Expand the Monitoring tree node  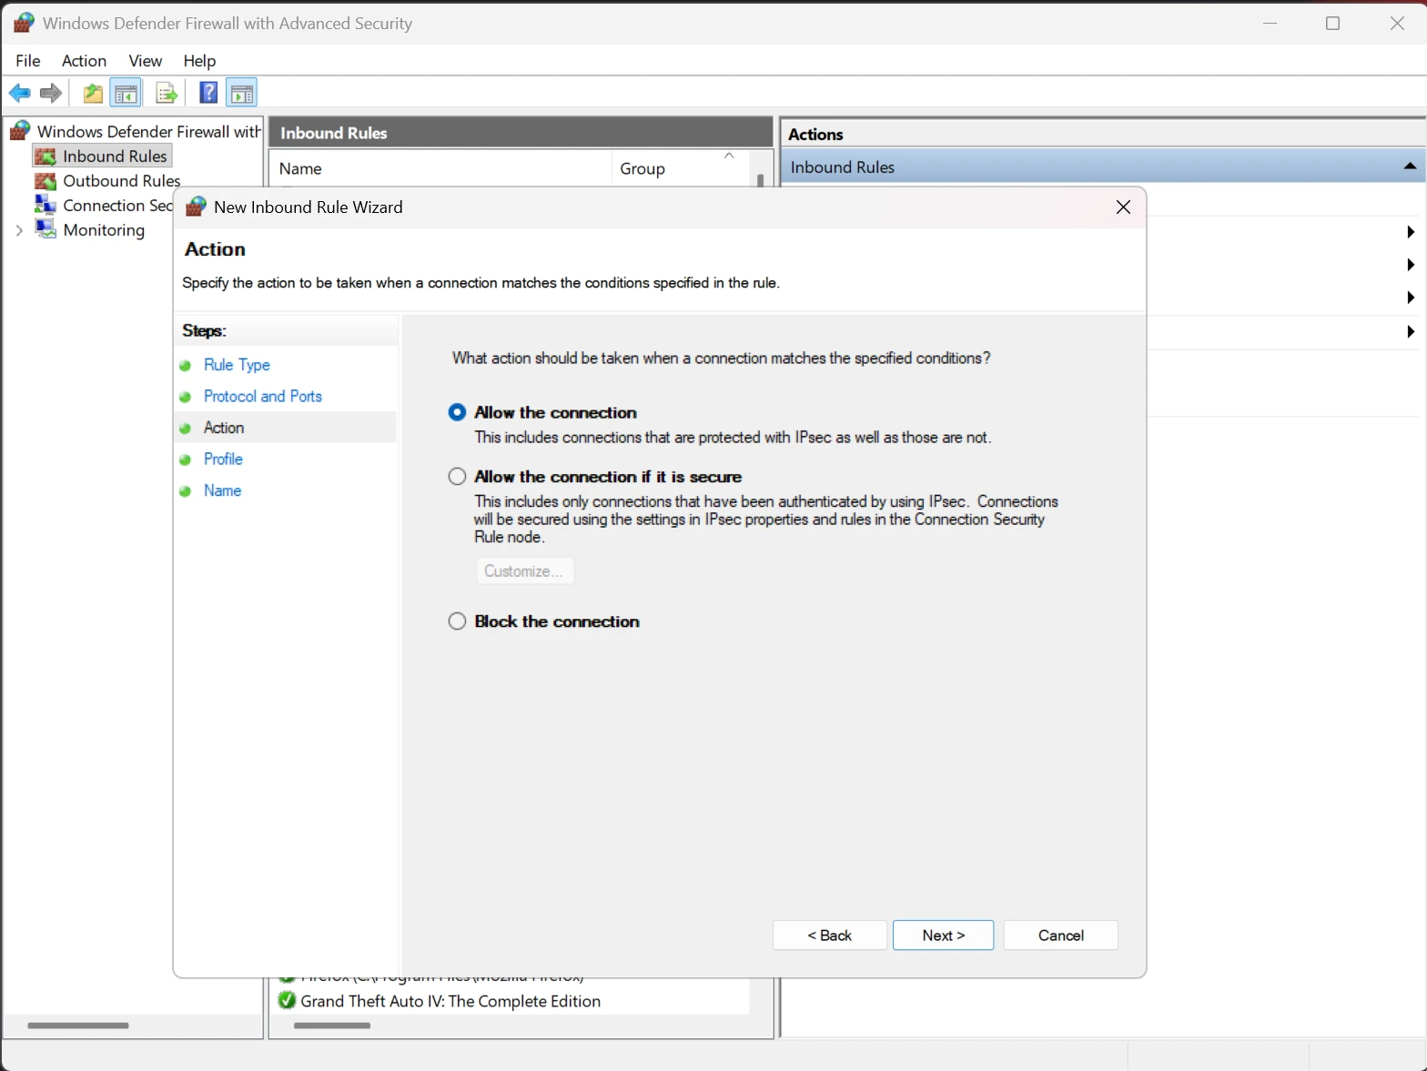[19, 230]
